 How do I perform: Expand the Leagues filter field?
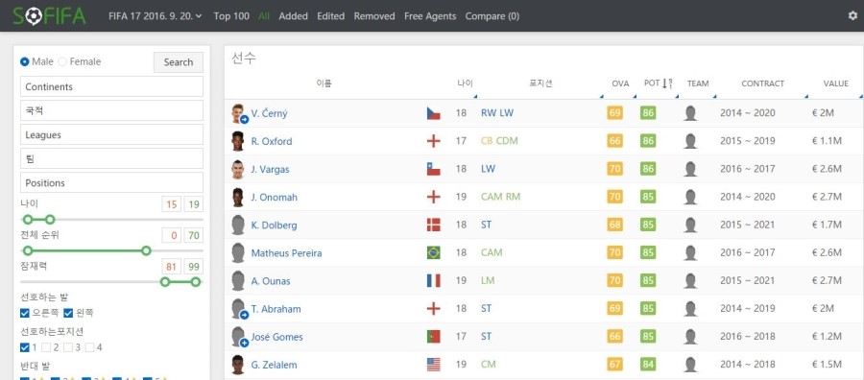coord(112,134)
